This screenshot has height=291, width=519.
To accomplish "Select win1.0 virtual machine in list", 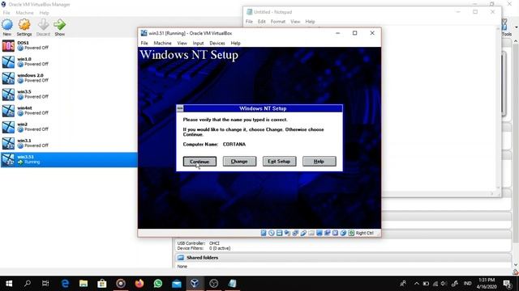I will (x=69, y=61).
